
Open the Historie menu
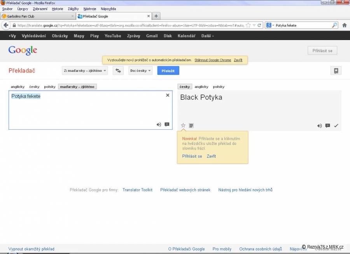[x=58, y=9]
